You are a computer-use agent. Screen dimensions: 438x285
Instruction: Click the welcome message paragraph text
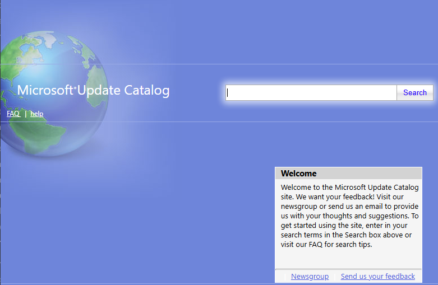click(349, 216)
